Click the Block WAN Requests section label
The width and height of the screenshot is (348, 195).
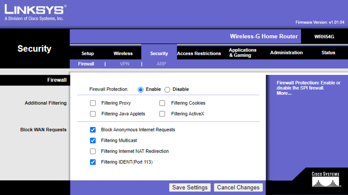click(x=43, y=129)
